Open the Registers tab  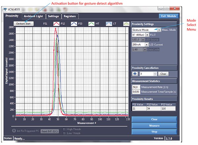click(x=70, y=16)
